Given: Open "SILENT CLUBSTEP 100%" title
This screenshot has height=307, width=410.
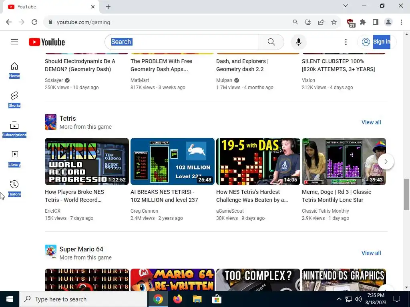Looking at the screenshot, I should tap(338, 65).
